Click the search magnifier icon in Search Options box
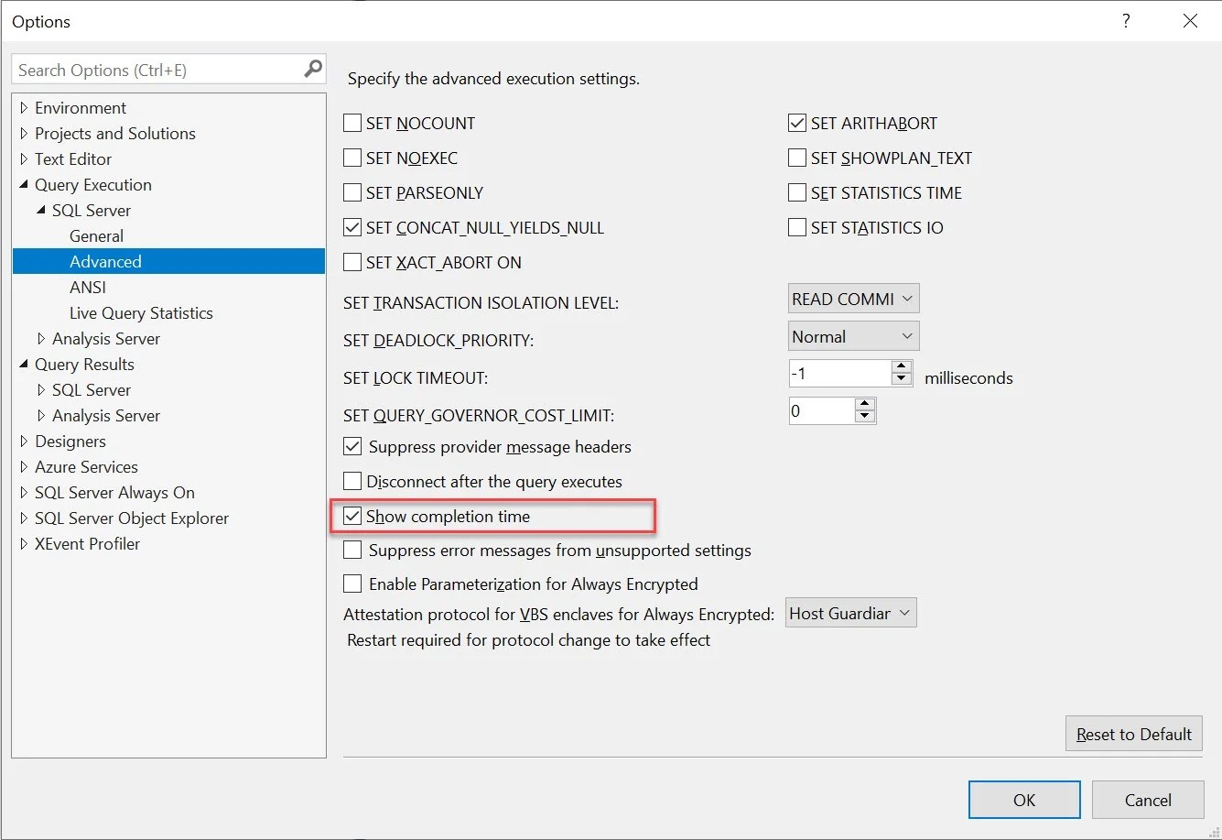Viewport: 1222px width, 840px height. (x=312, y=68)
